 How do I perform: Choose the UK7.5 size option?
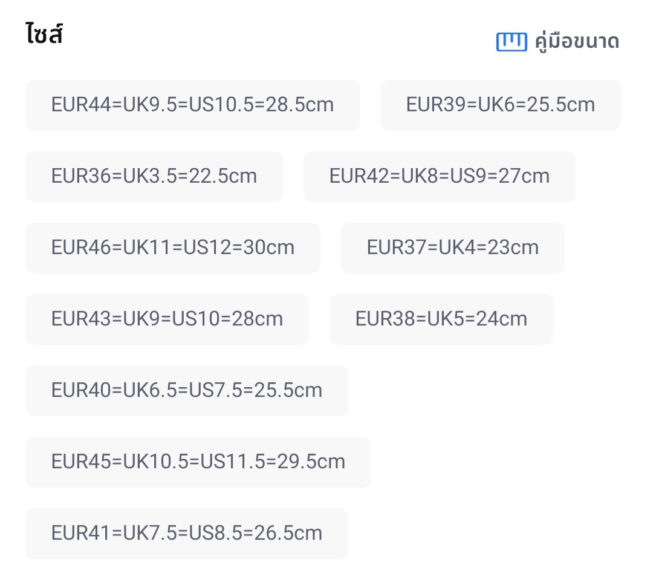(186, 533)
